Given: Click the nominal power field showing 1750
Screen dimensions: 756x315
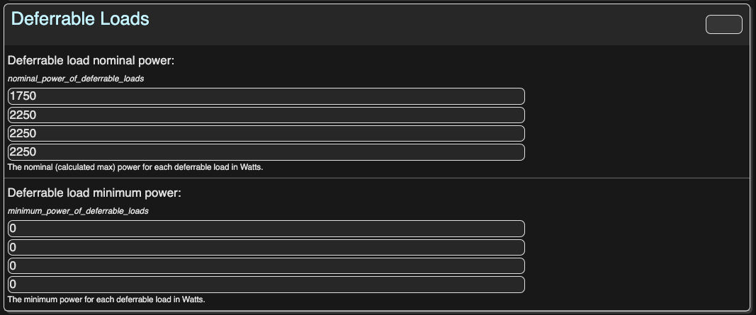Looking at the screenshot, I should click(x=266, y=96).
